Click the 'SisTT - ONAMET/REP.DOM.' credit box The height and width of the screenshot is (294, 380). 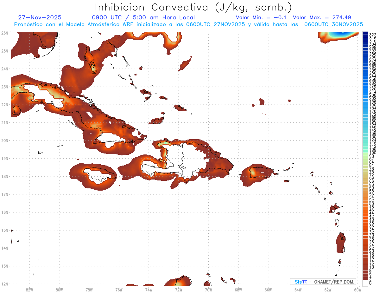(x=323, y=282)
